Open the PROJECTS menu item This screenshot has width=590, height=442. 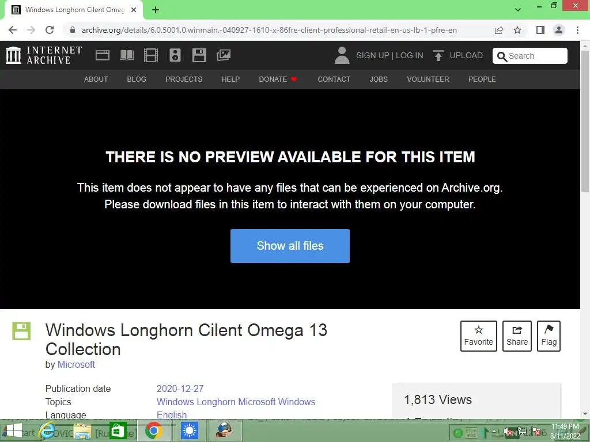(184, 79)
